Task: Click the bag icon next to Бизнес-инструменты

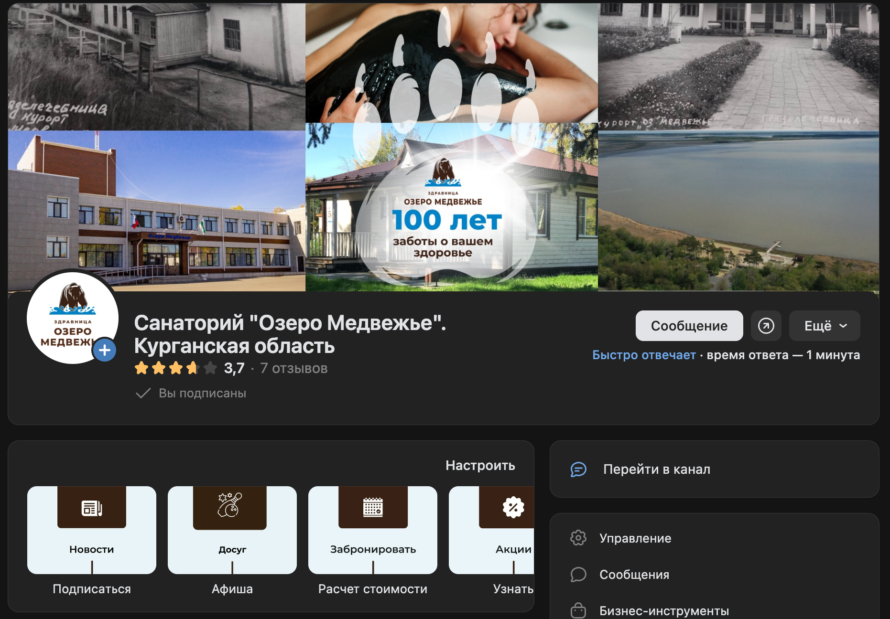Action: tap(578, 610)
